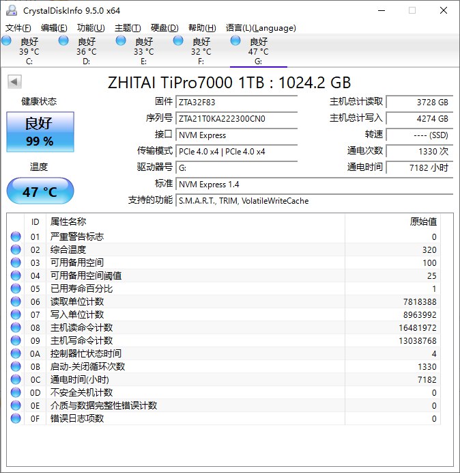Open the 功能(U) menu
The height and width of the screenshot is (473, 460).
[x=91, y=28]
